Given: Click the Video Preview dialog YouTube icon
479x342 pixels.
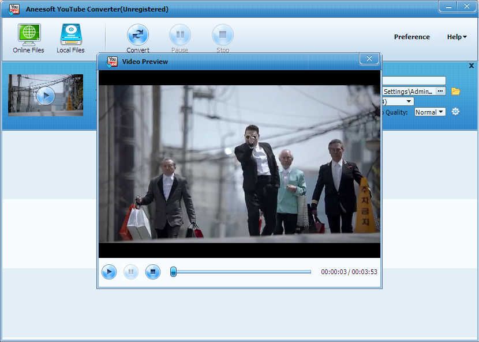Looking at the screenshot, I should click(112, 62).
